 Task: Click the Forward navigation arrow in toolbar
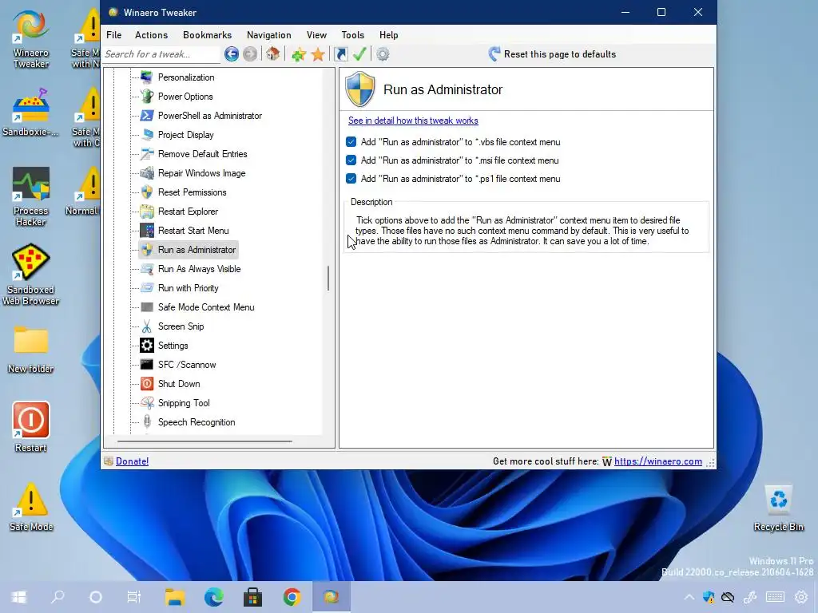pyautogui.click(x=250, y=54)
